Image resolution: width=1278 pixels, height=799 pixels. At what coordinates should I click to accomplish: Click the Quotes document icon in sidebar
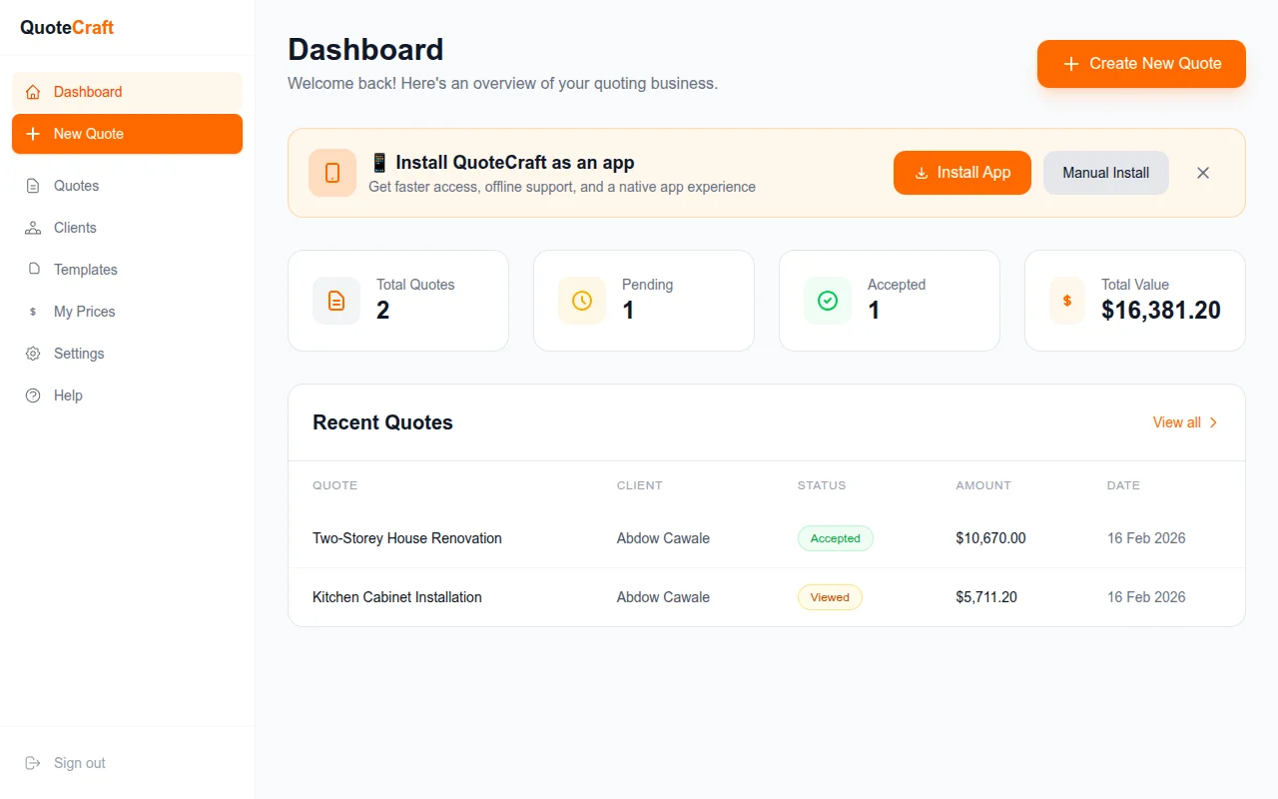point(33,186)
